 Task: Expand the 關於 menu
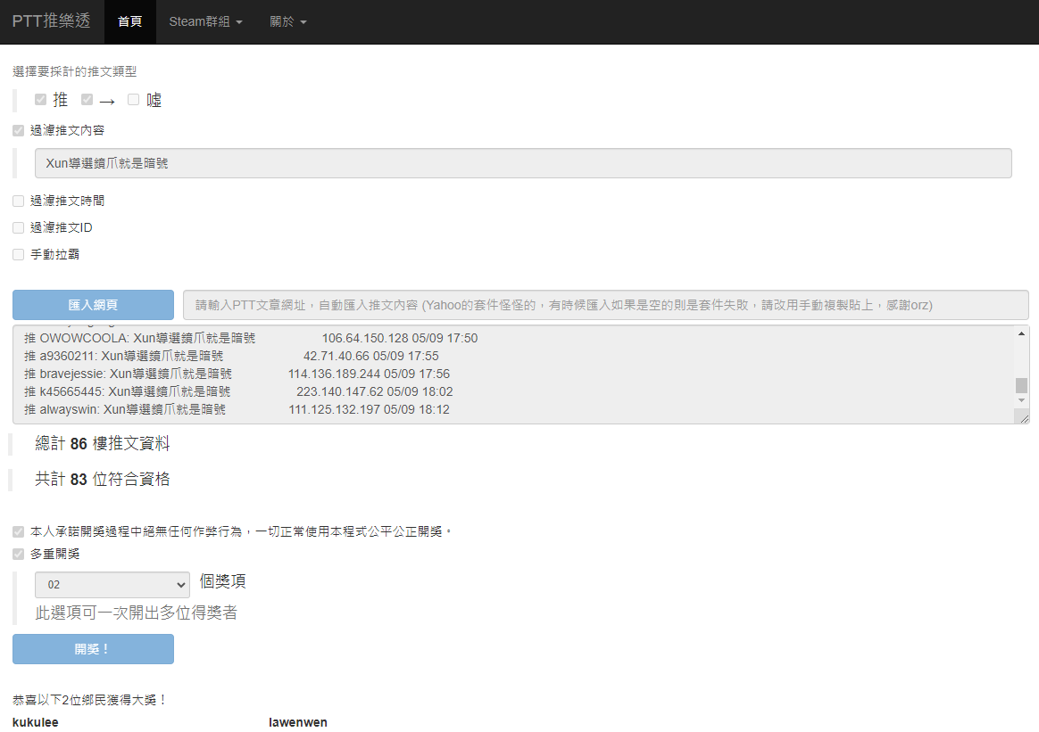click(x=288, y=21)
